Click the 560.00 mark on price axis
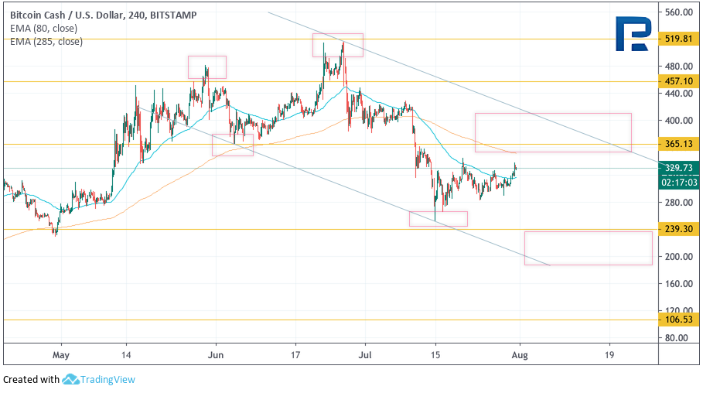The image size is (703, 393). point(677,12)
